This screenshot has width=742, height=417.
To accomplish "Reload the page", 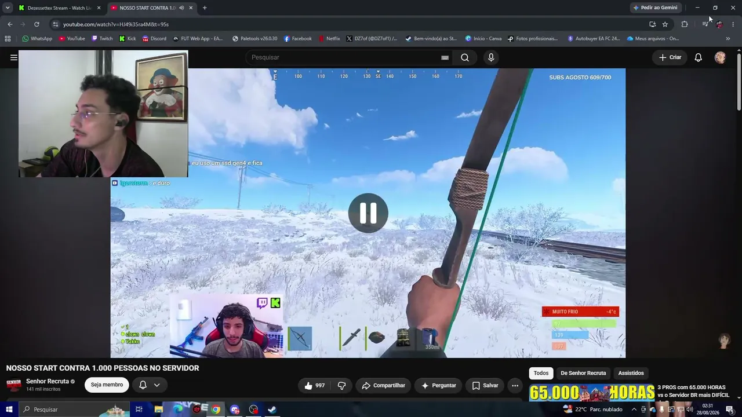I will 37,24.
